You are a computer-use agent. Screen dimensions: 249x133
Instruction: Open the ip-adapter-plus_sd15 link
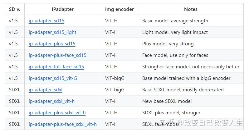[x=52, y=44]
